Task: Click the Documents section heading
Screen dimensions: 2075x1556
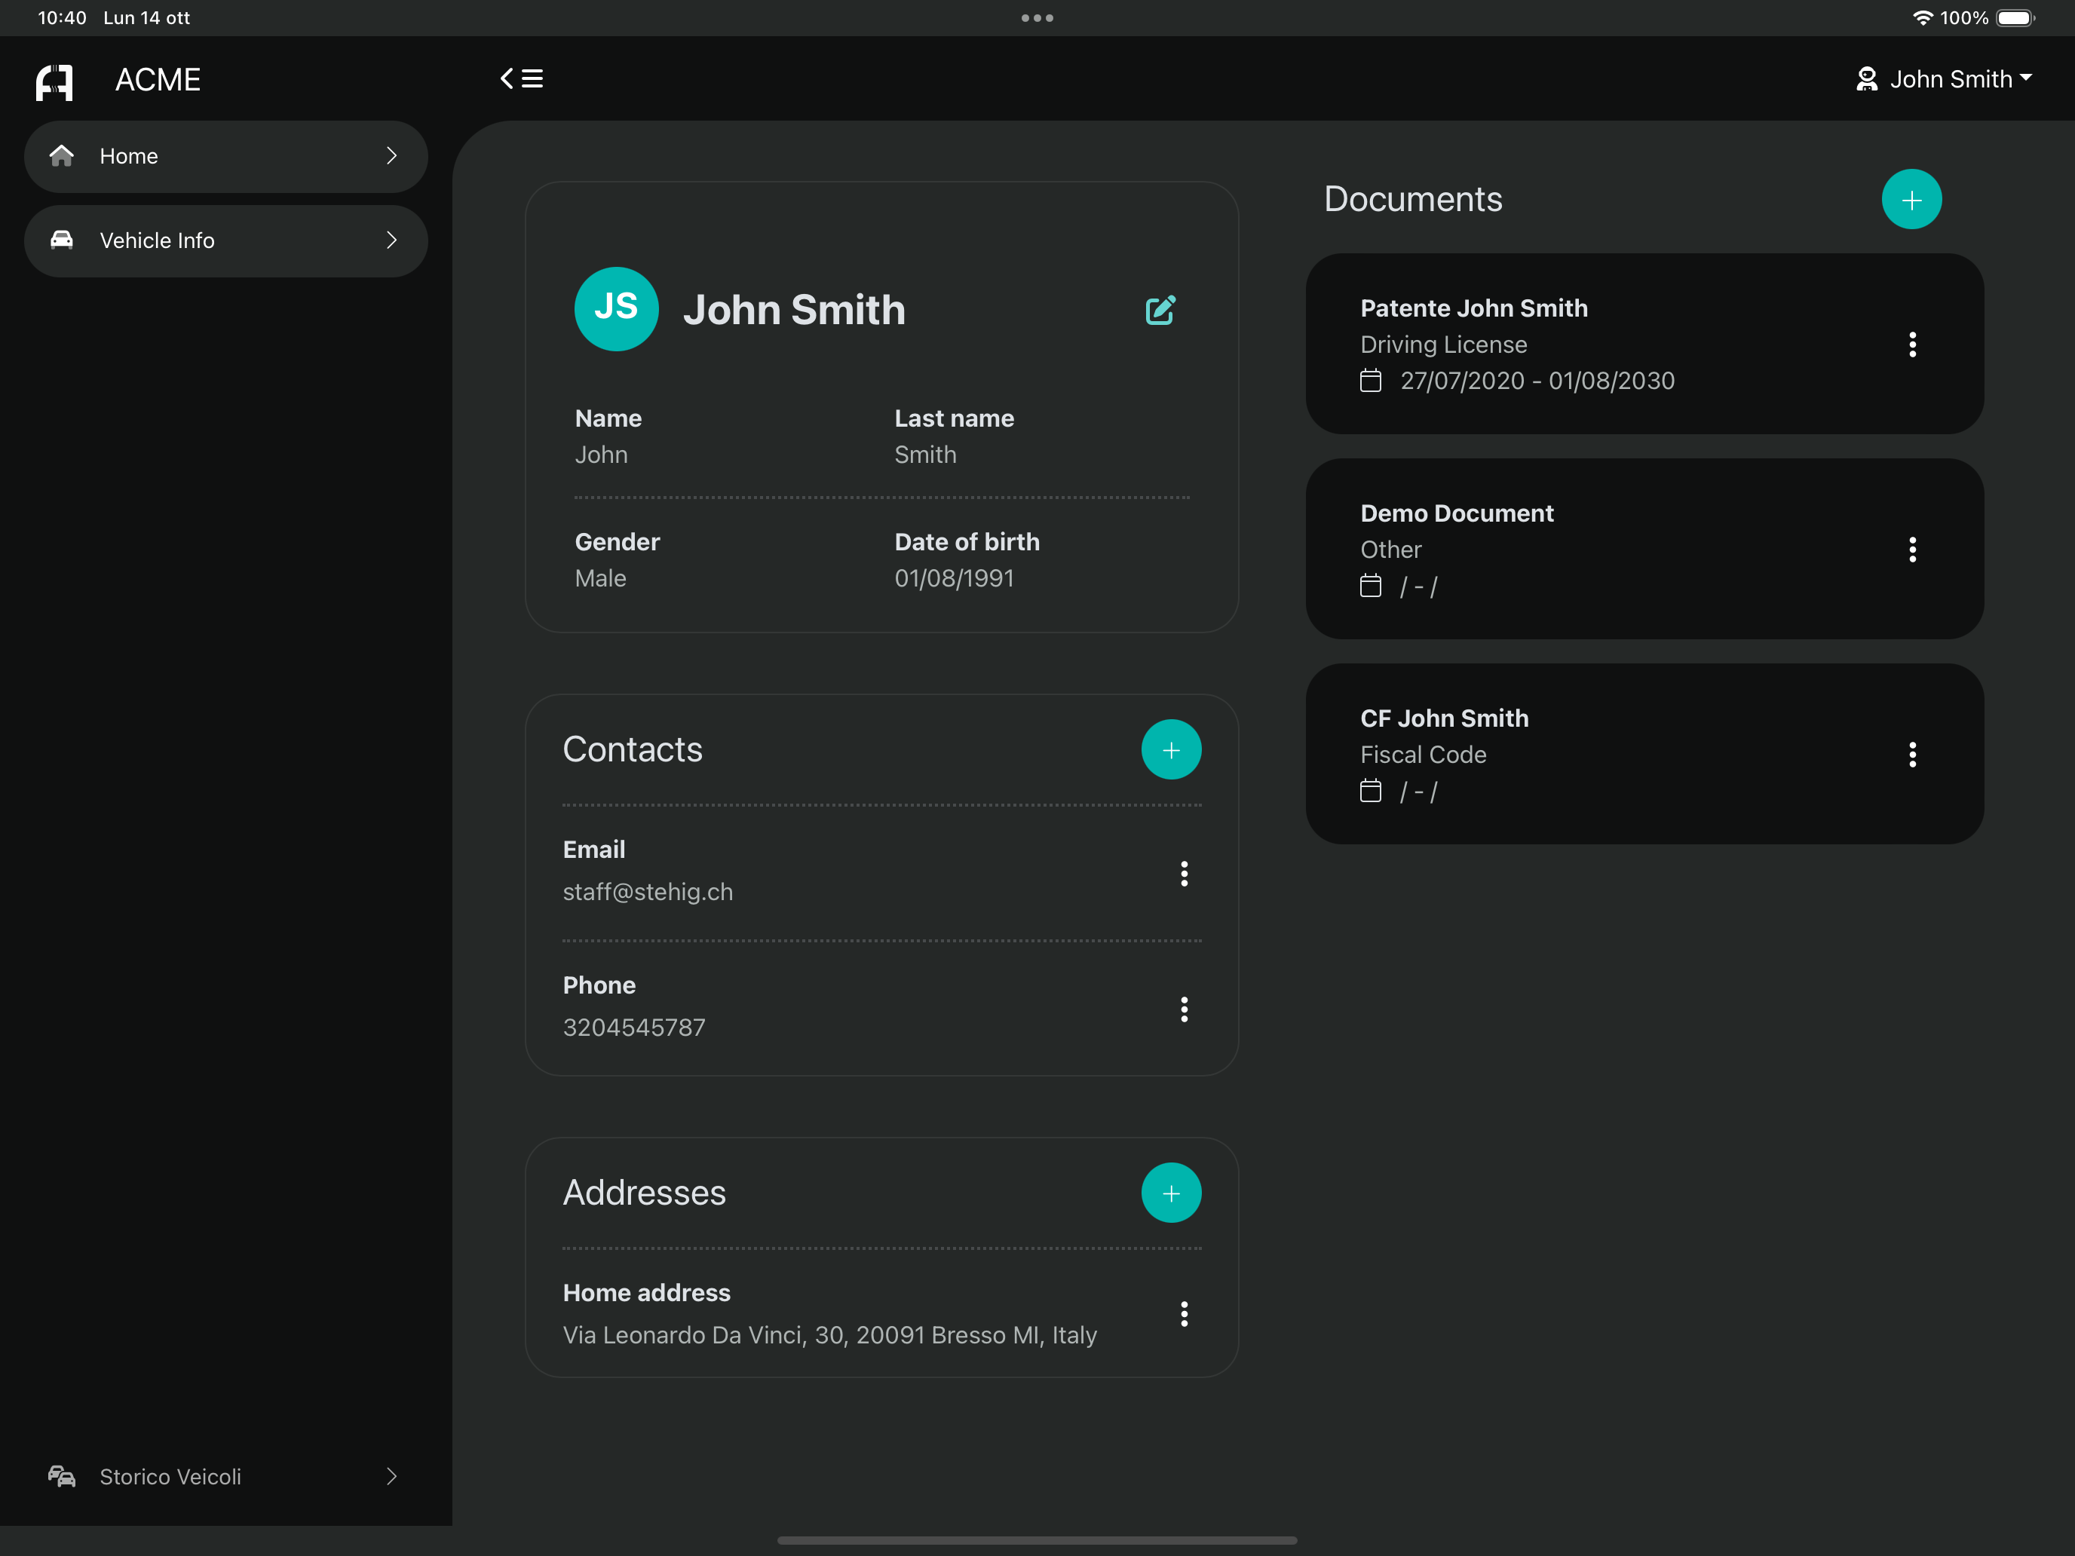Action: coord(1413,200)
